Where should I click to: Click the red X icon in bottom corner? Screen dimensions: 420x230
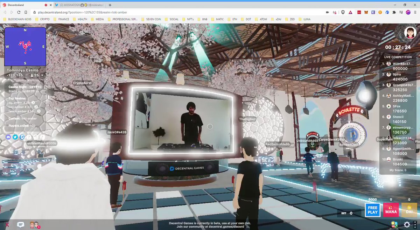coord(7,225)
